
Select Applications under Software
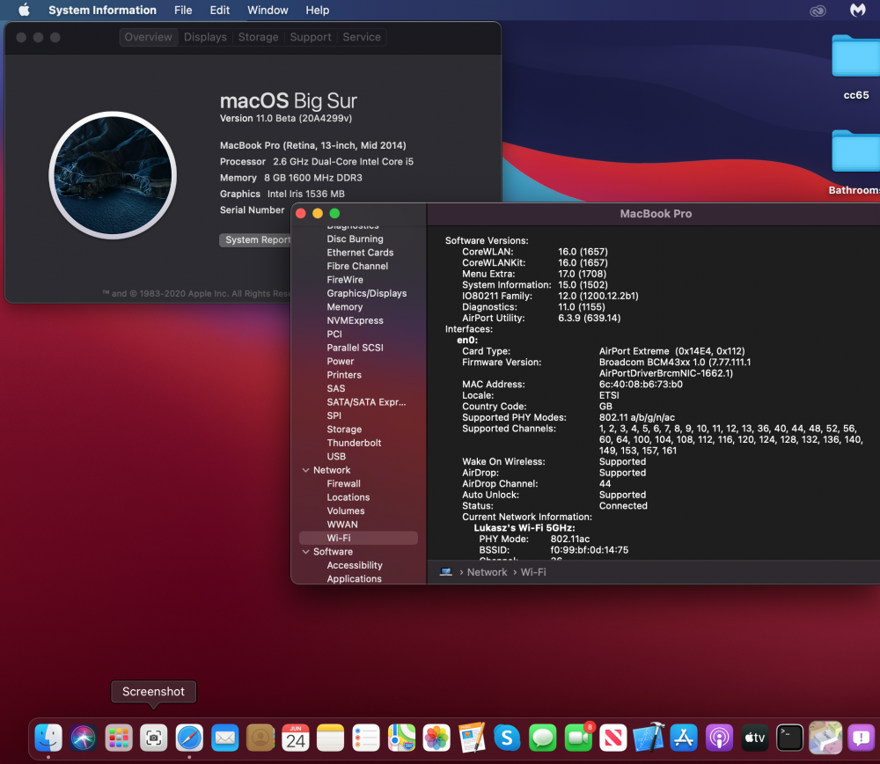pos(354,579)
